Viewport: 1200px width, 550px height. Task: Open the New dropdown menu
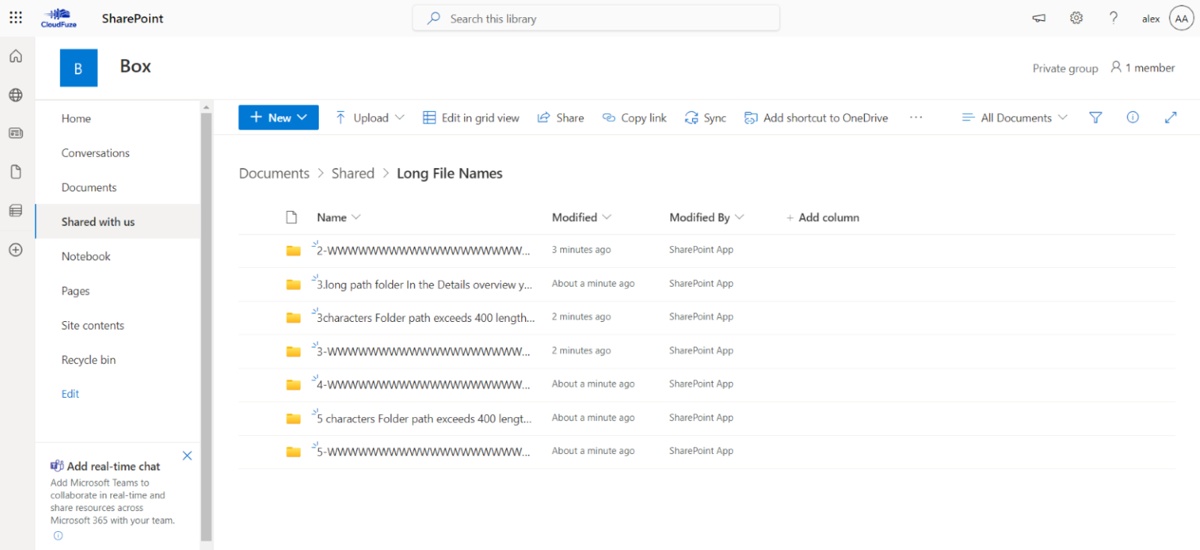point(278,117)
